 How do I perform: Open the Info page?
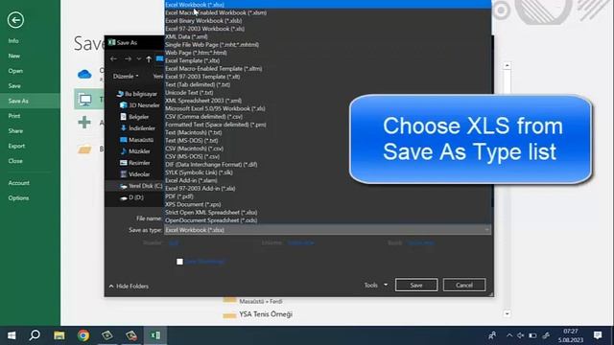(x=13, y=40)
